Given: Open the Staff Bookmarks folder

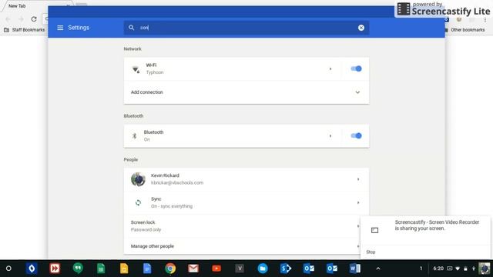Looking at the screenshot, I should click(x=25, y=30).
